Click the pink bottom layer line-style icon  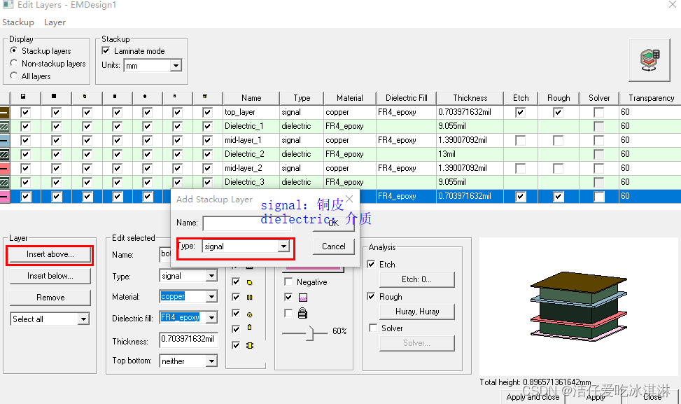coord(4,196)
